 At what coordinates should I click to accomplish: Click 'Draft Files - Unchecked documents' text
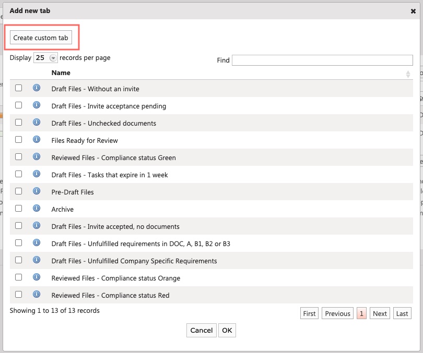pos(103,124)
